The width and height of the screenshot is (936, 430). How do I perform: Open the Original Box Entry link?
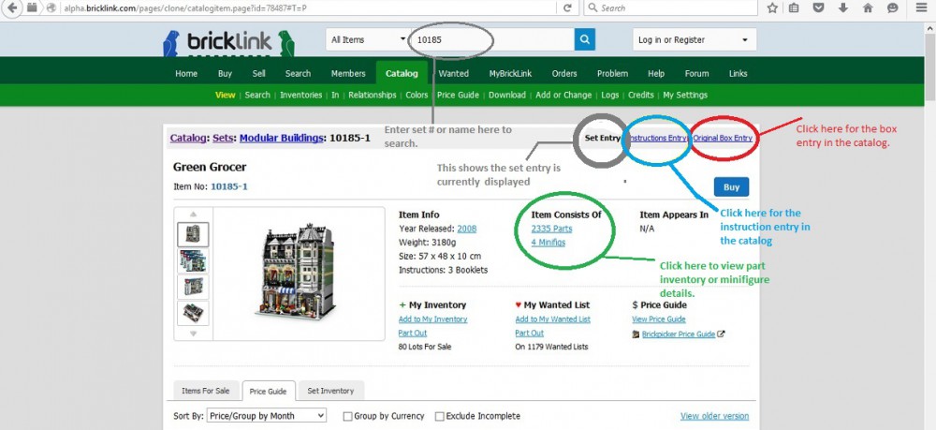(x=723, y=138)
